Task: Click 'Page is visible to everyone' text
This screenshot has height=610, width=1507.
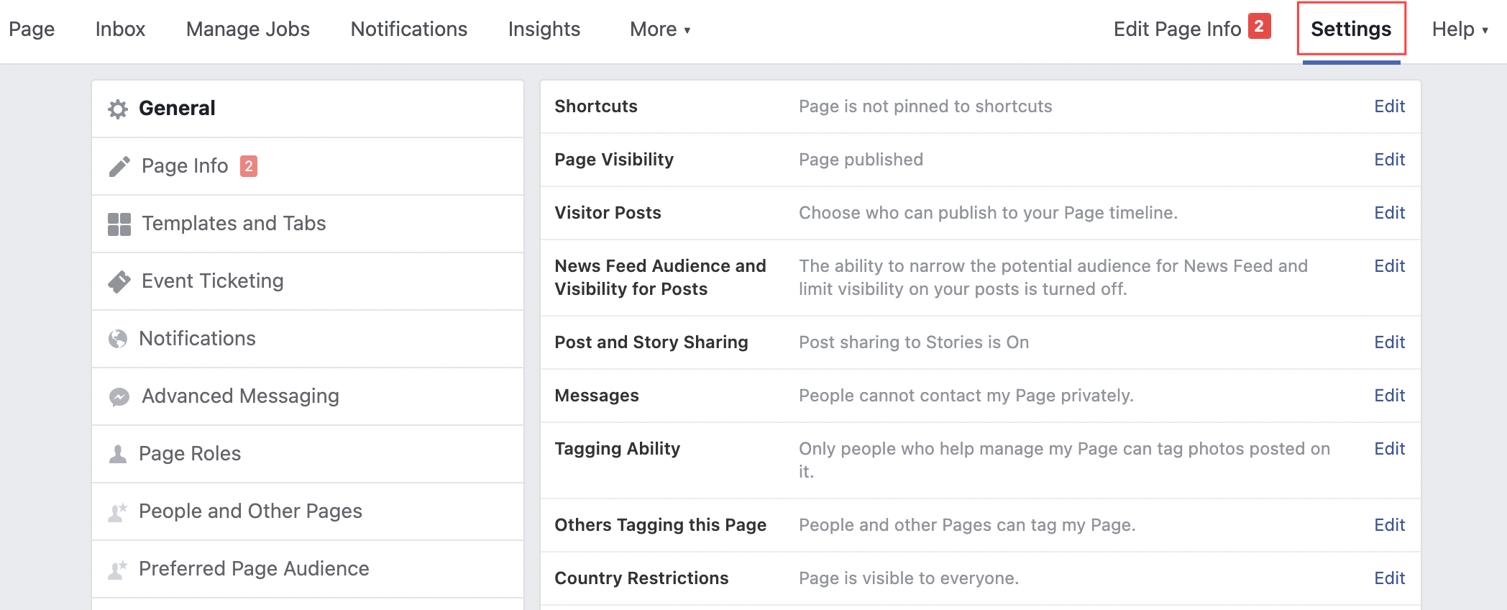Action: point(909,578)
